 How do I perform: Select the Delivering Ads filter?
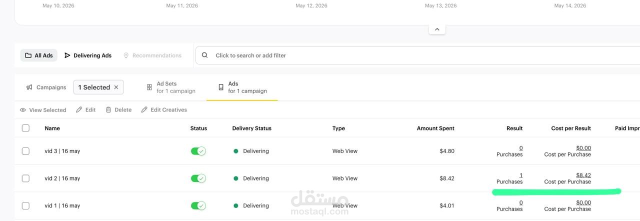(x=88, y=55)
